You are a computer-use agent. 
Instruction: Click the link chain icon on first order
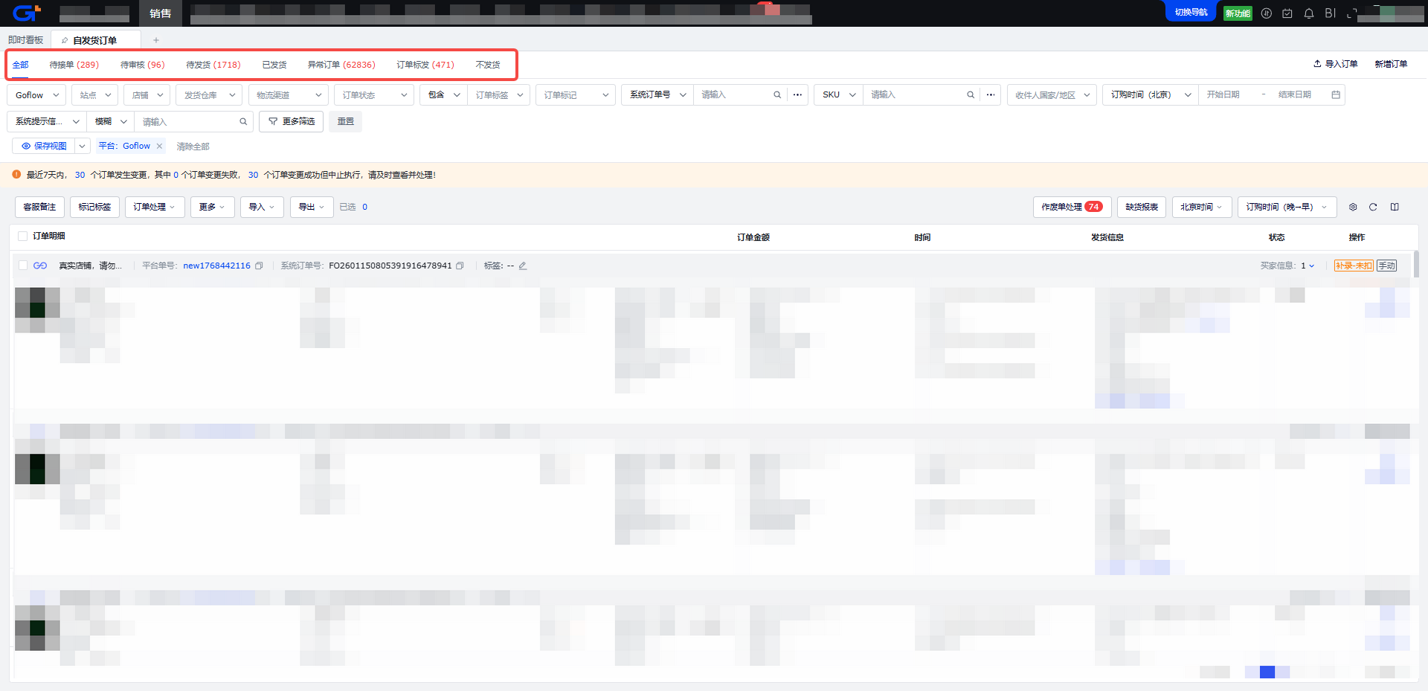point(40,266)
